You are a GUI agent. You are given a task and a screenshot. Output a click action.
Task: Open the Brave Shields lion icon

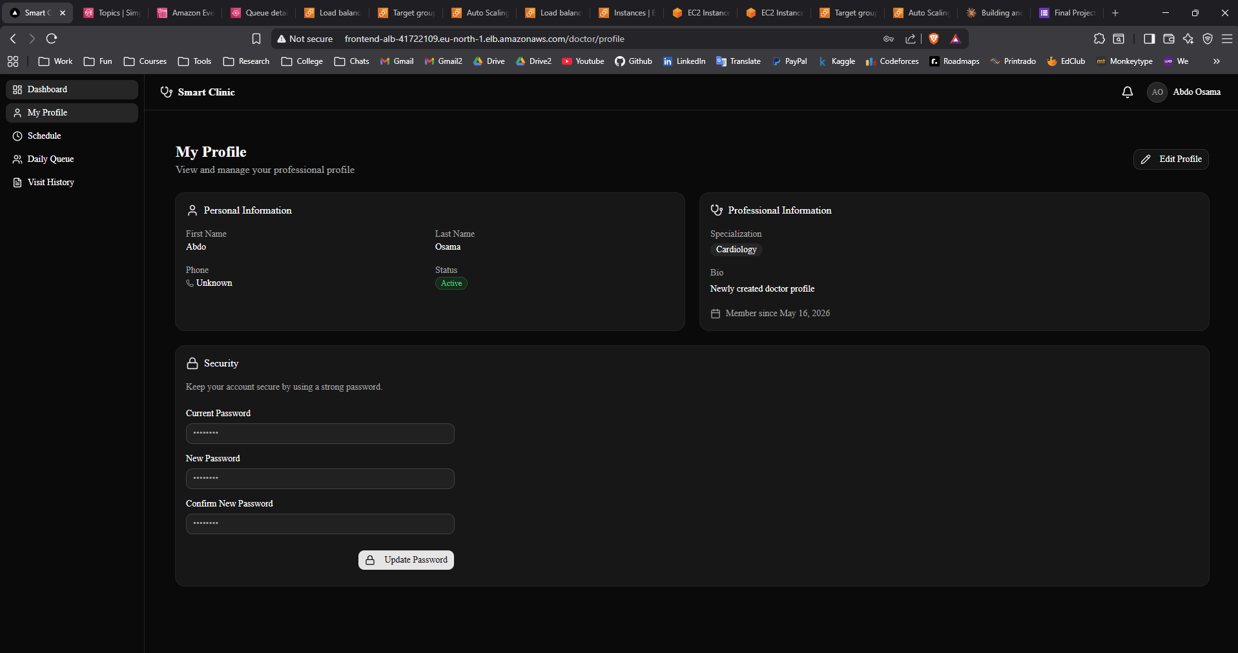point(933,39)
